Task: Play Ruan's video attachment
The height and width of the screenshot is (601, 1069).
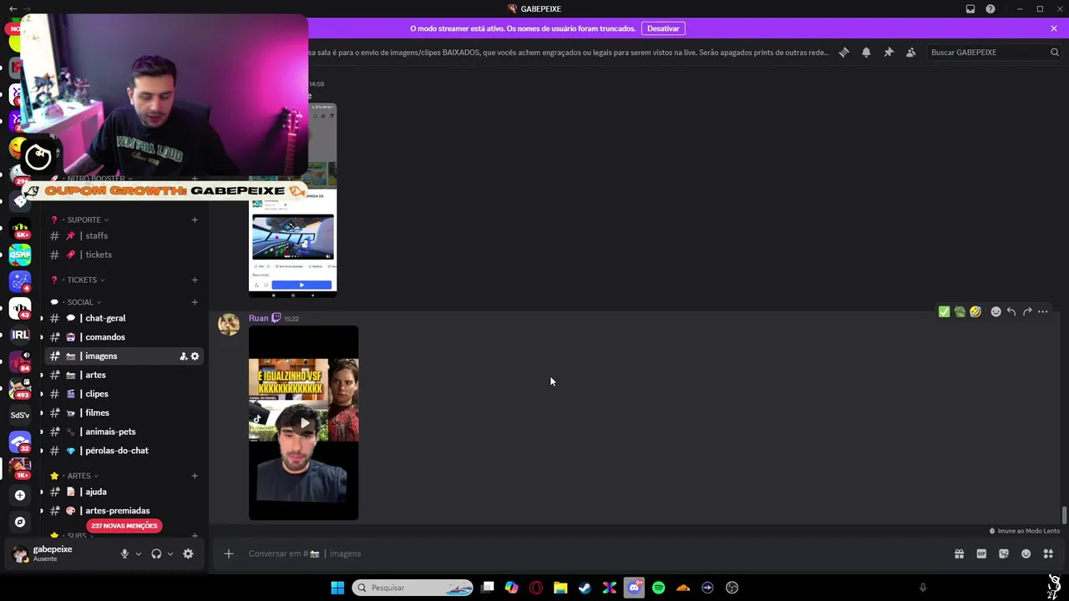Action: click(x=304, y=423)
